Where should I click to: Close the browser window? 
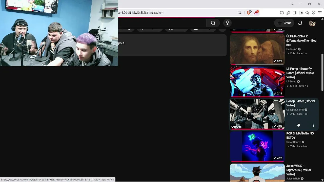pos(319,4)
